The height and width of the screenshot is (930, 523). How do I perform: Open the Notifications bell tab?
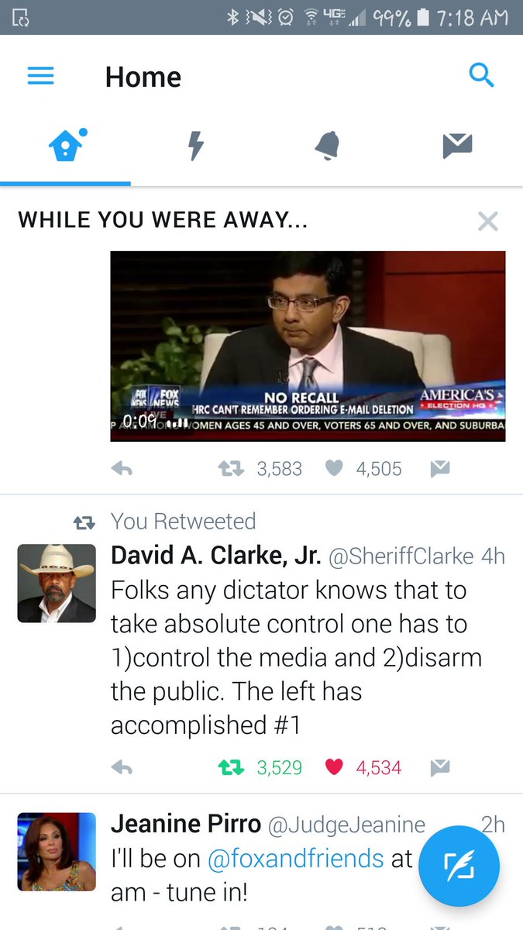(x=327, y=146)
